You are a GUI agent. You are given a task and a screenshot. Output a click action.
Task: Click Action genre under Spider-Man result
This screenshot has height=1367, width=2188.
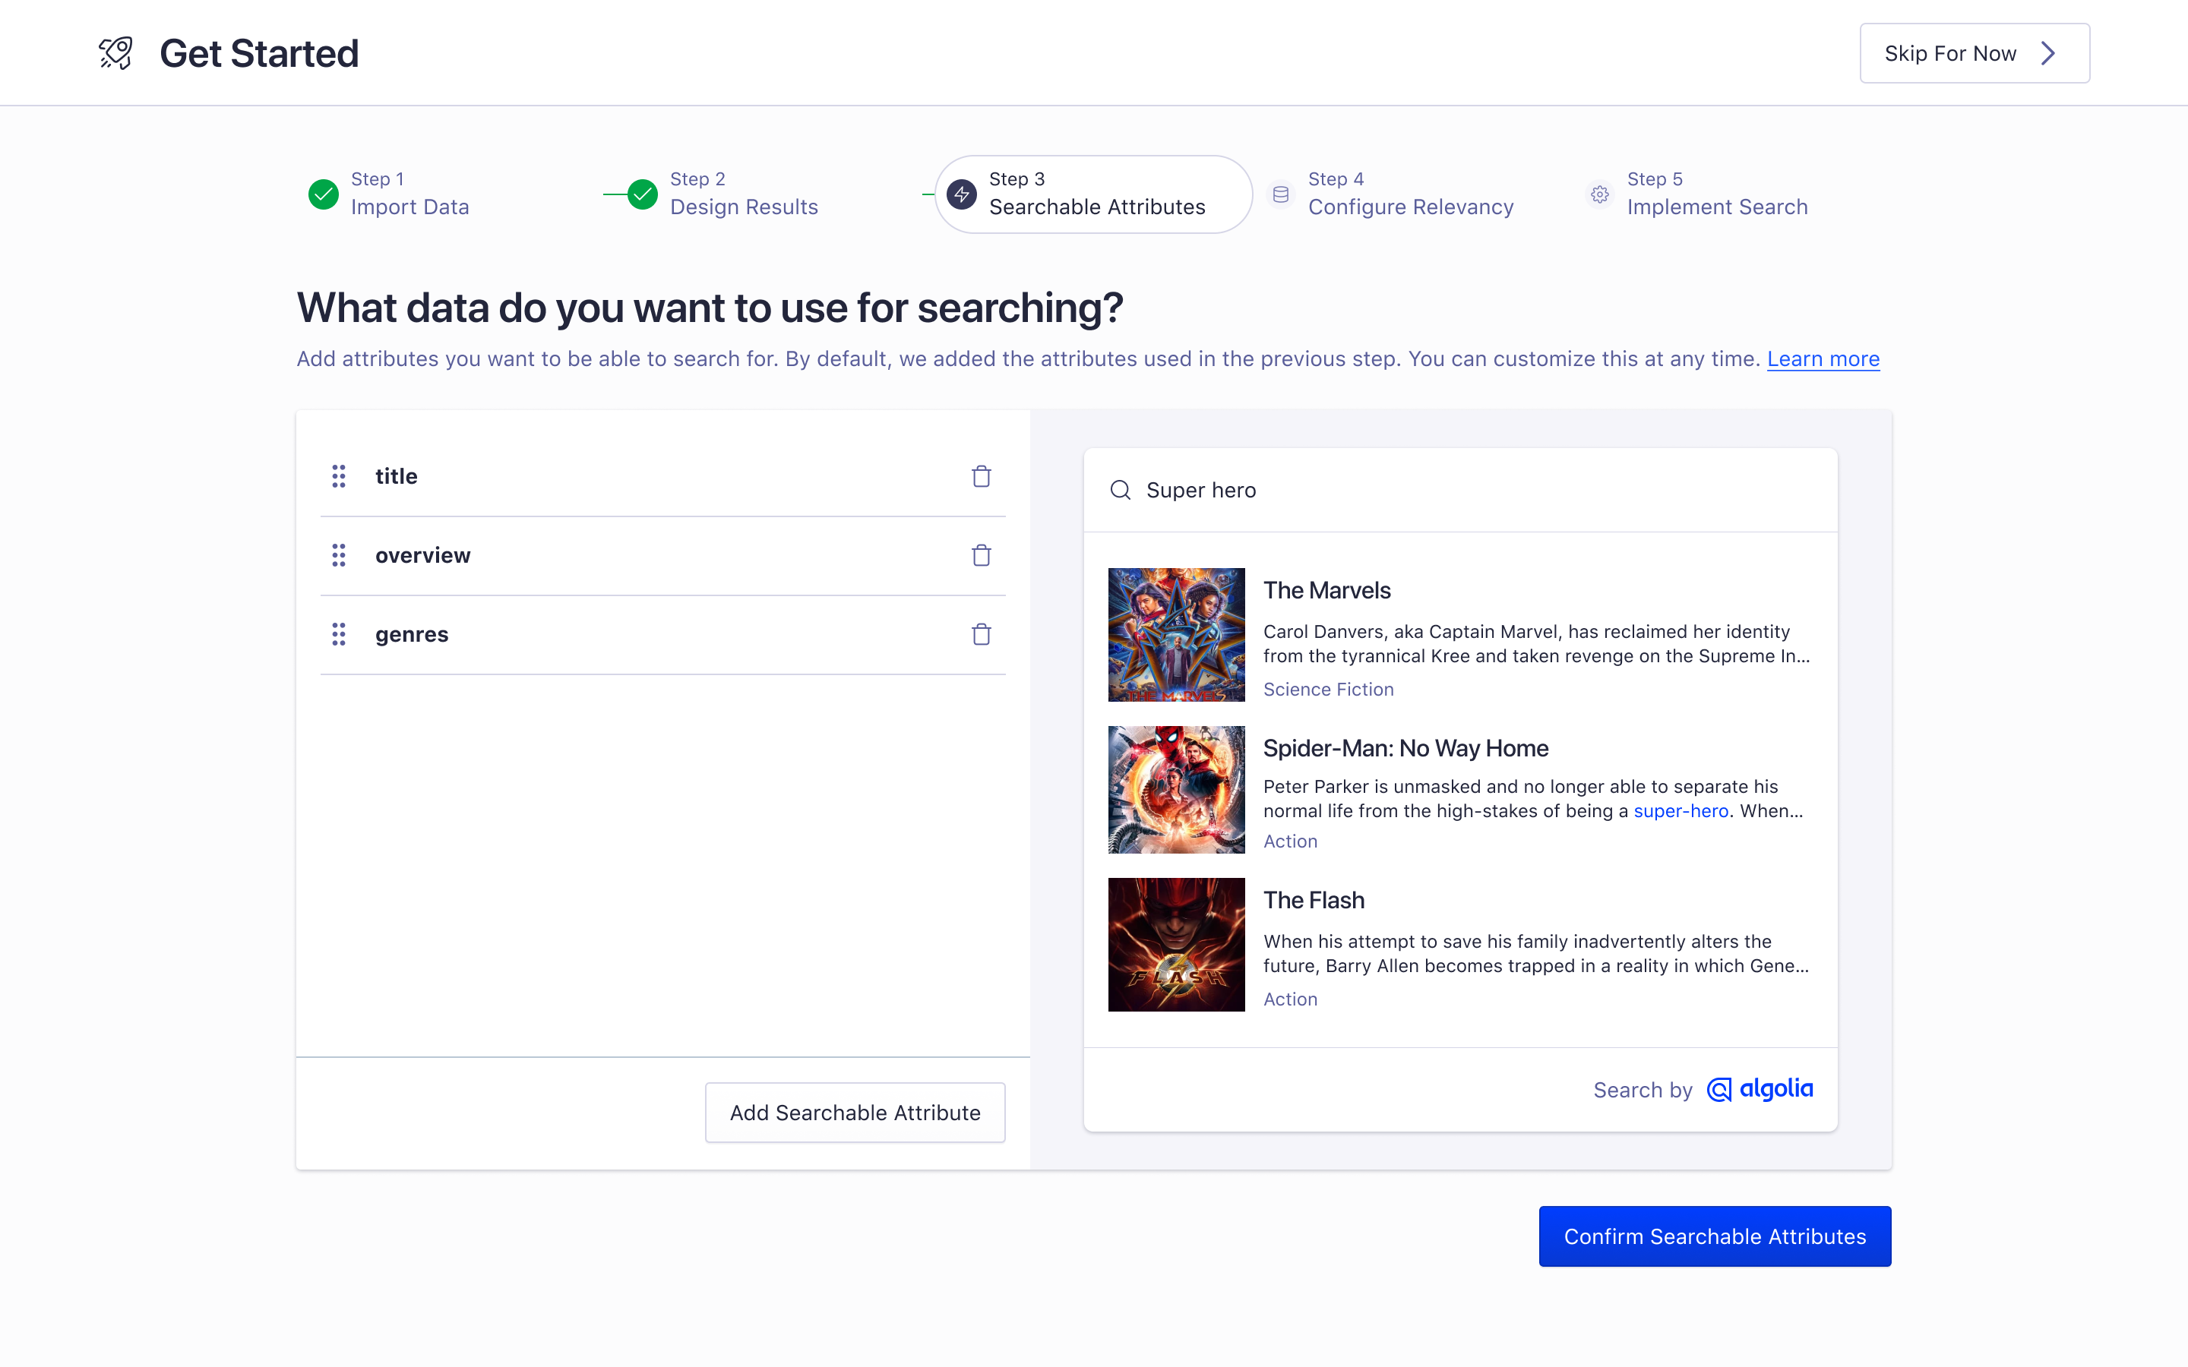tap(1290, 841)
